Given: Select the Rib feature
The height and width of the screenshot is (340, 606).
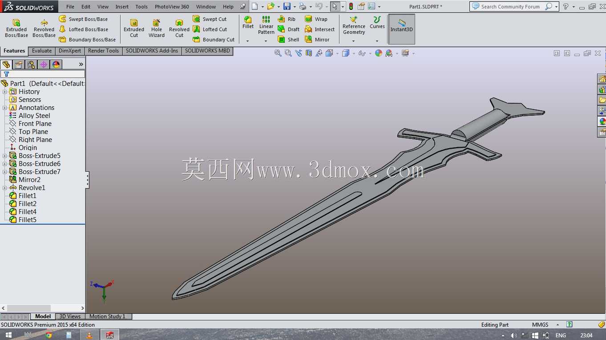Looking at the screenshot, I should 287,19.
